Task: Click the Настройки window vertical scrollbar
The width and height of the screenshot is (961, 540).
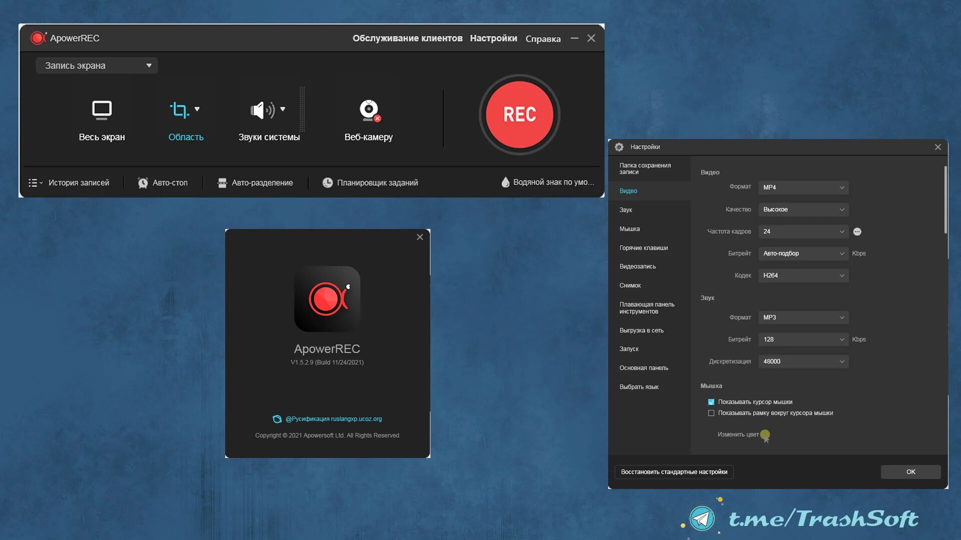Action: tap(945, 200)
